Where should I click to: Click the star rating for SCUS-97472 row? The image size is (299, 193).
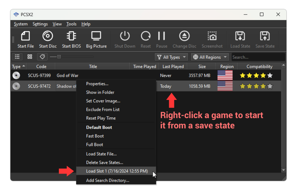256,86
